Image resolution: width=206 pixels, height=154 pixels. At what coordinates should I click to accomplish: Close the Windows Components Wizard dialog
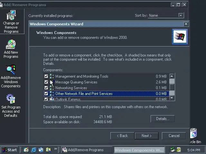(x=186, y=24)
